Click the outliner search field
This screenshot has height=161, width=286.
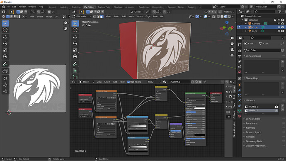(x=264, y=12)
